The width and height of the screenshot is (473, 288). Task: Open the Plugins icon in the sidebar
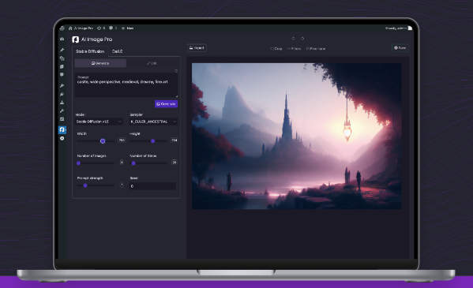point(62,95)
